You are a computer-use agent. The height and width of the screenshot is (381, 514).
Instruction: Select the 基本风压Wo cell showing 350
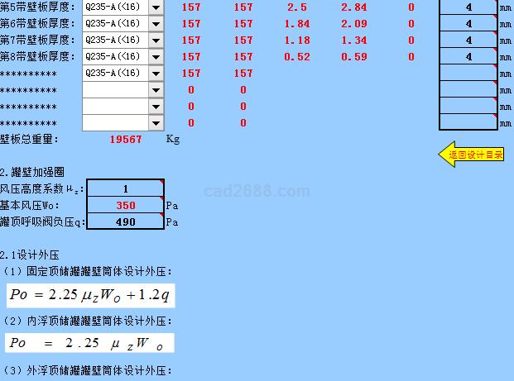point(125,205)
